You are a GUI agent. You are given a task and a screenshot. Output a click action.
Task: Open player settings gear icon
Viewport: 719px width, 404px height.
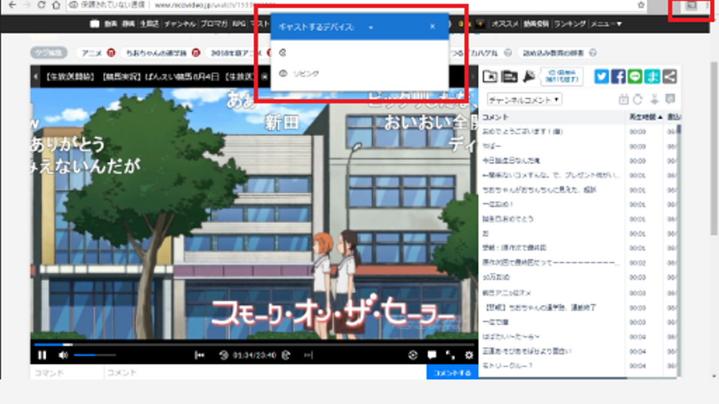pyautogui.click(x=469, y=355)
